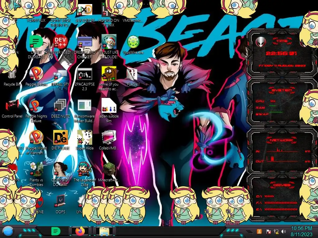Click the red 22:56 digital clock readout
This screenshot has width=318, height=238.
coord(281,53)
